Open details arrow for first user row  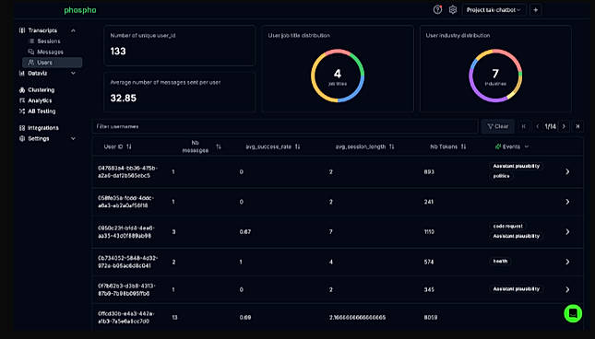tap(567, 171)
